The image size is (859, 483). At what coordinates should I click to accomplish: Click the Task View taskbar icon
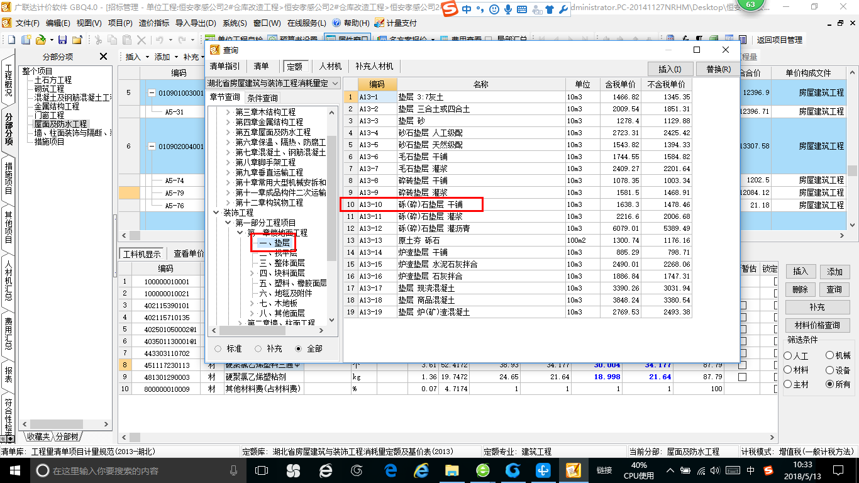point(261,470)
